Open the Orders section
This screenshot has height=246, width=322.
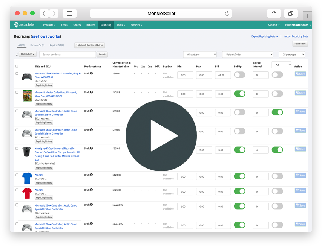tap(77, 25)
